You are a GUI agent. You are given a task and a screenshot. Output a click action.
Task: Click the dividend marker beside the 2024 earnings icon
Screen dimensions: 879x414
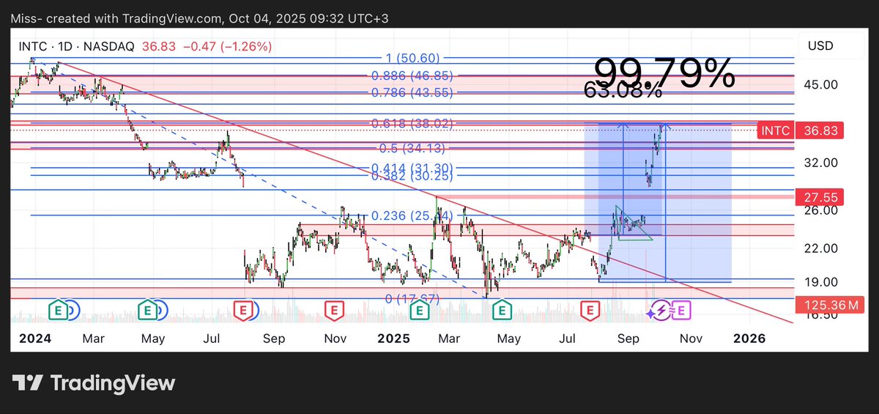tap(73, 310)
